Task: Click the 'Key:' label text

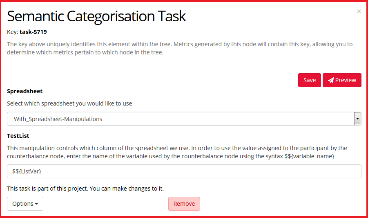Action: (x=12, y=31)
